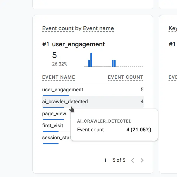The width and height of the screenshot is (177, 177).
Task: Go to the previous page of events
Action: click(x=133, y=160)
